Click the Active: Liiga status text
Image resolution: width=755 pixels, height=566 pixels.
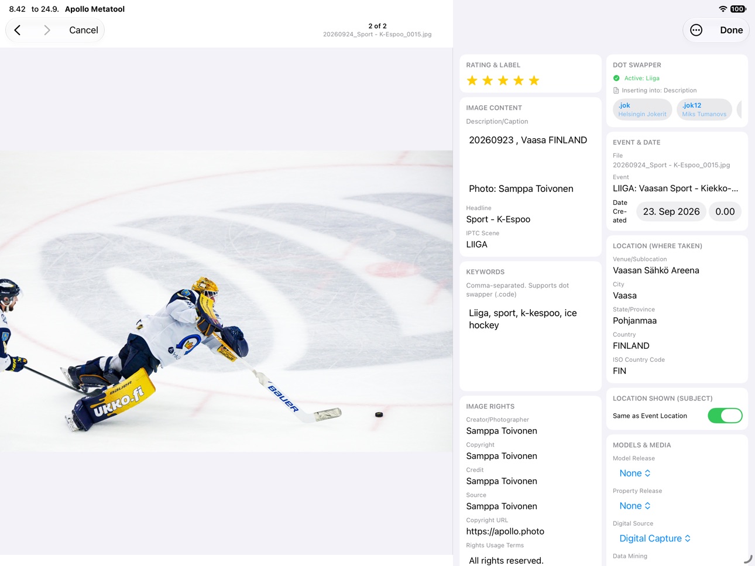click(641, 78)
